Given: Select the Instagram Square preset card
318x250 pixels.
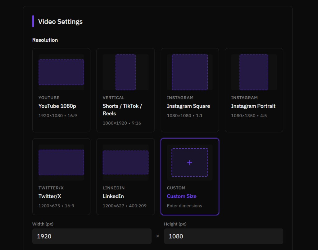Looking at the screenshot, I should pos(190,90).
